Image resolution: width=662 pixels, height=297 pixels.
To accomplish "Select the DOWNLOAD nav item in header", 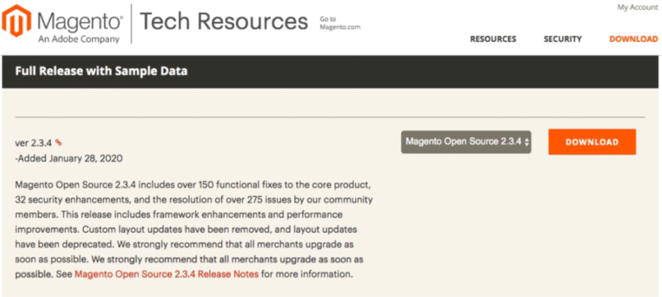I will click(634, 39).
